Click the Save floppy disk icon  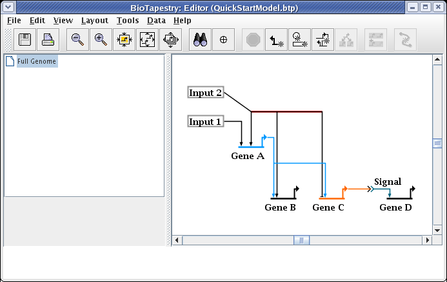pos(26,39)
